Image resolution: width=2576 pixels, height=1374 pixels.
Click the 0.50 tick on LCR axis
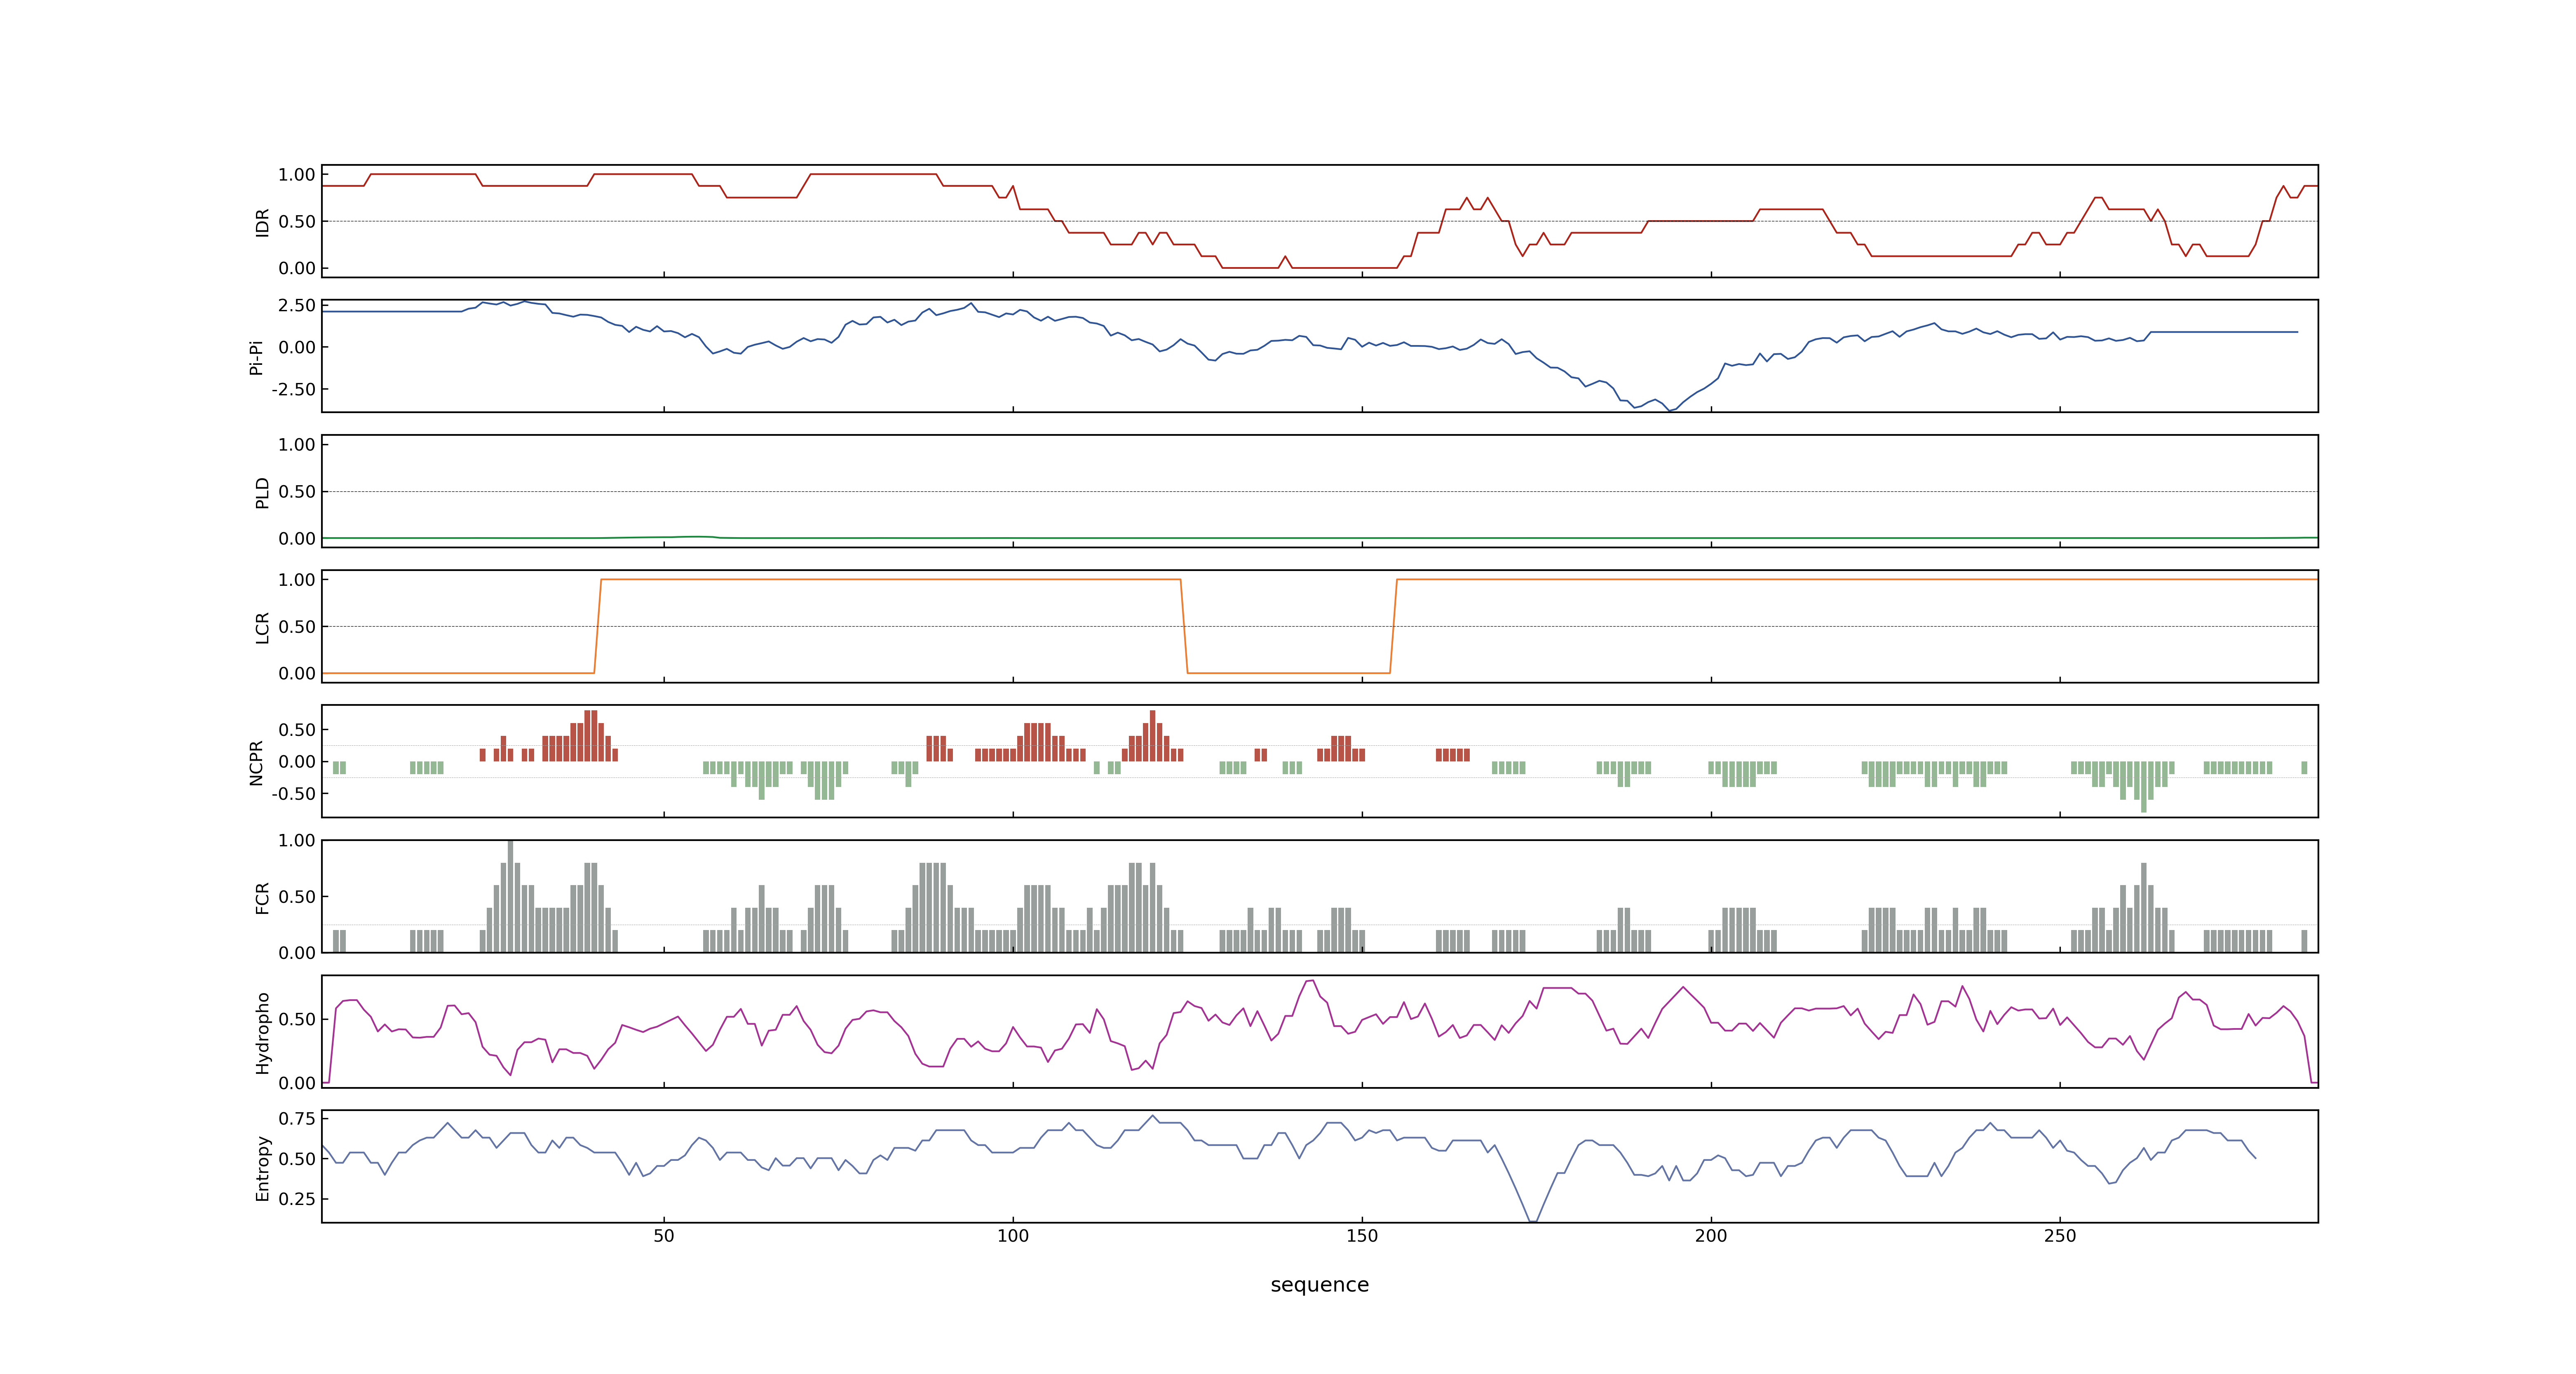coord(297,627)
